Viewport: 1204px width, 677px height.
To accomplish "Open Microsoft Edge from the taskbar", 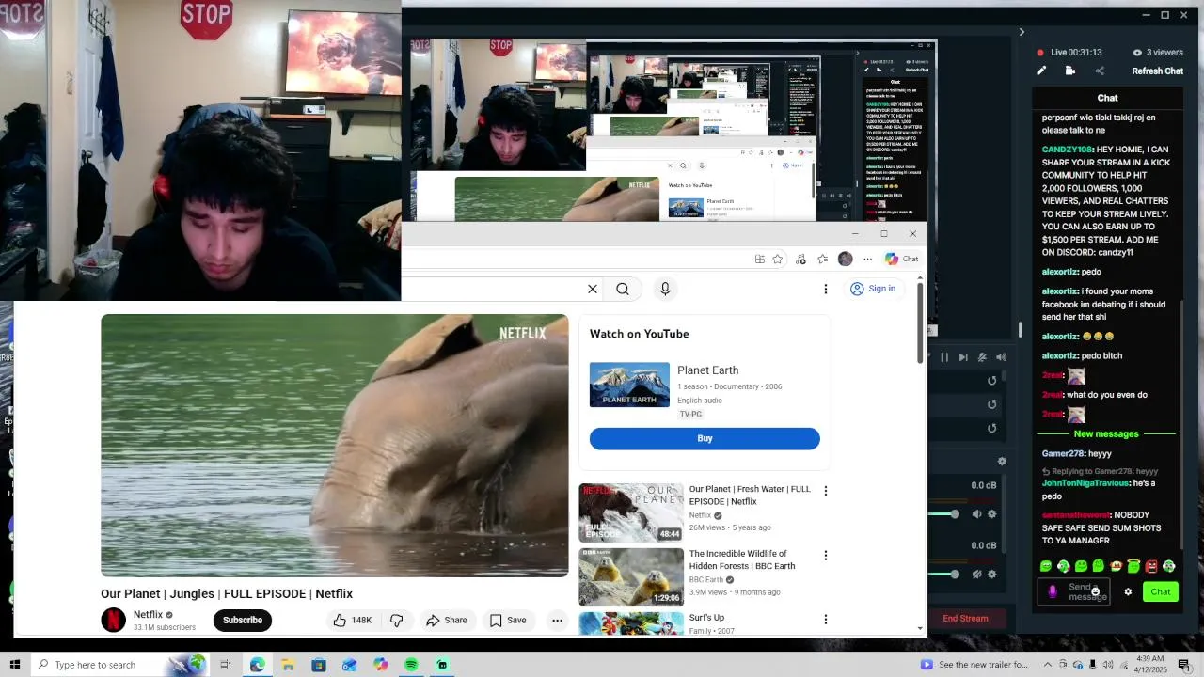I will click(258, 665).
